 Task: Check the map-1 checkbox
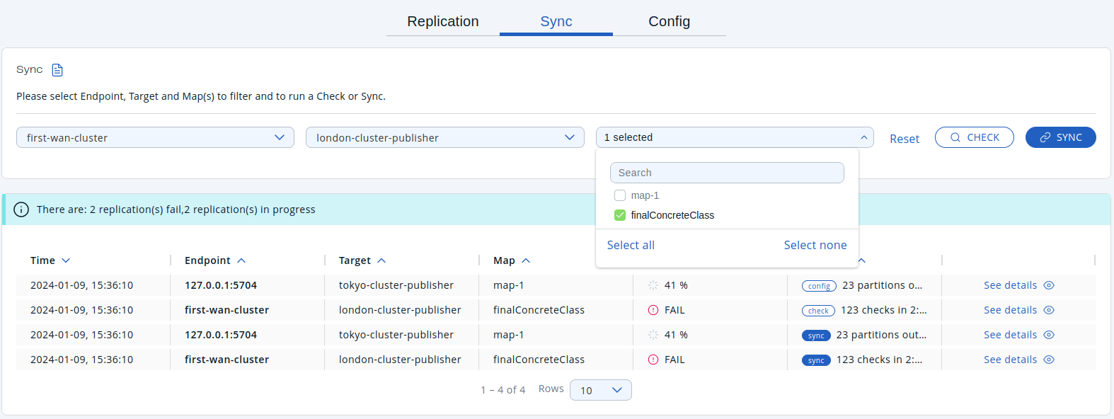click(620, 195)
